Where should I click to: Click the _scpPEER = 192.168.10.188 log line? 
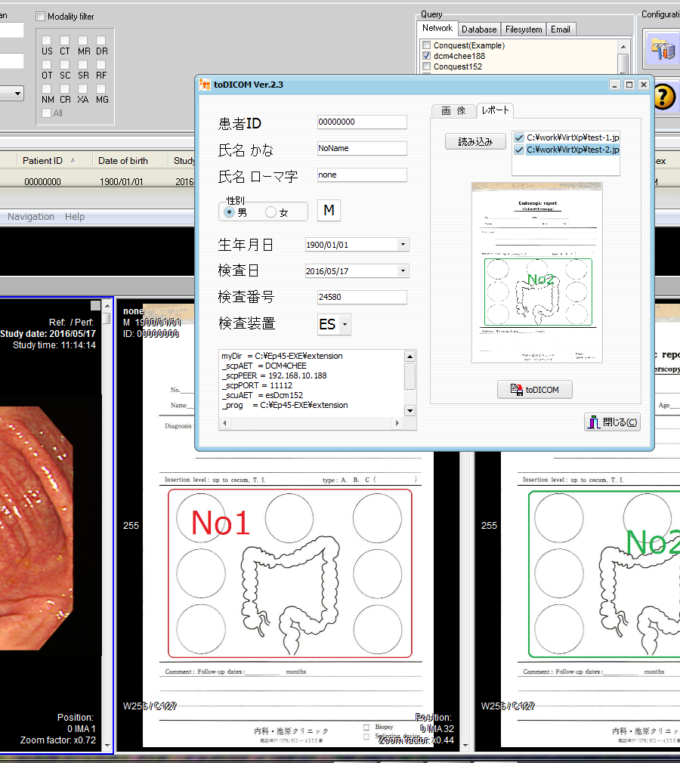click(274, 375)
